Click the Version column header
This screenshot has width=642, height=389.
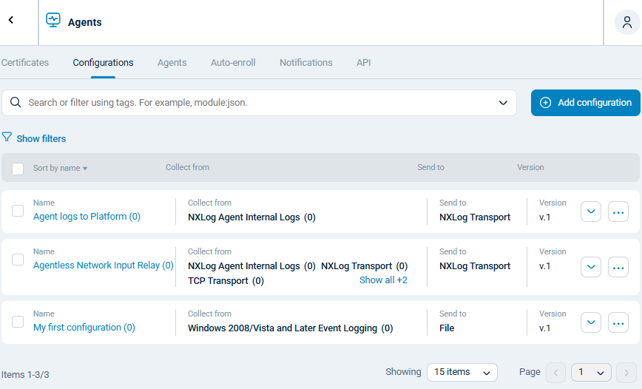click(x=530, y=167)
